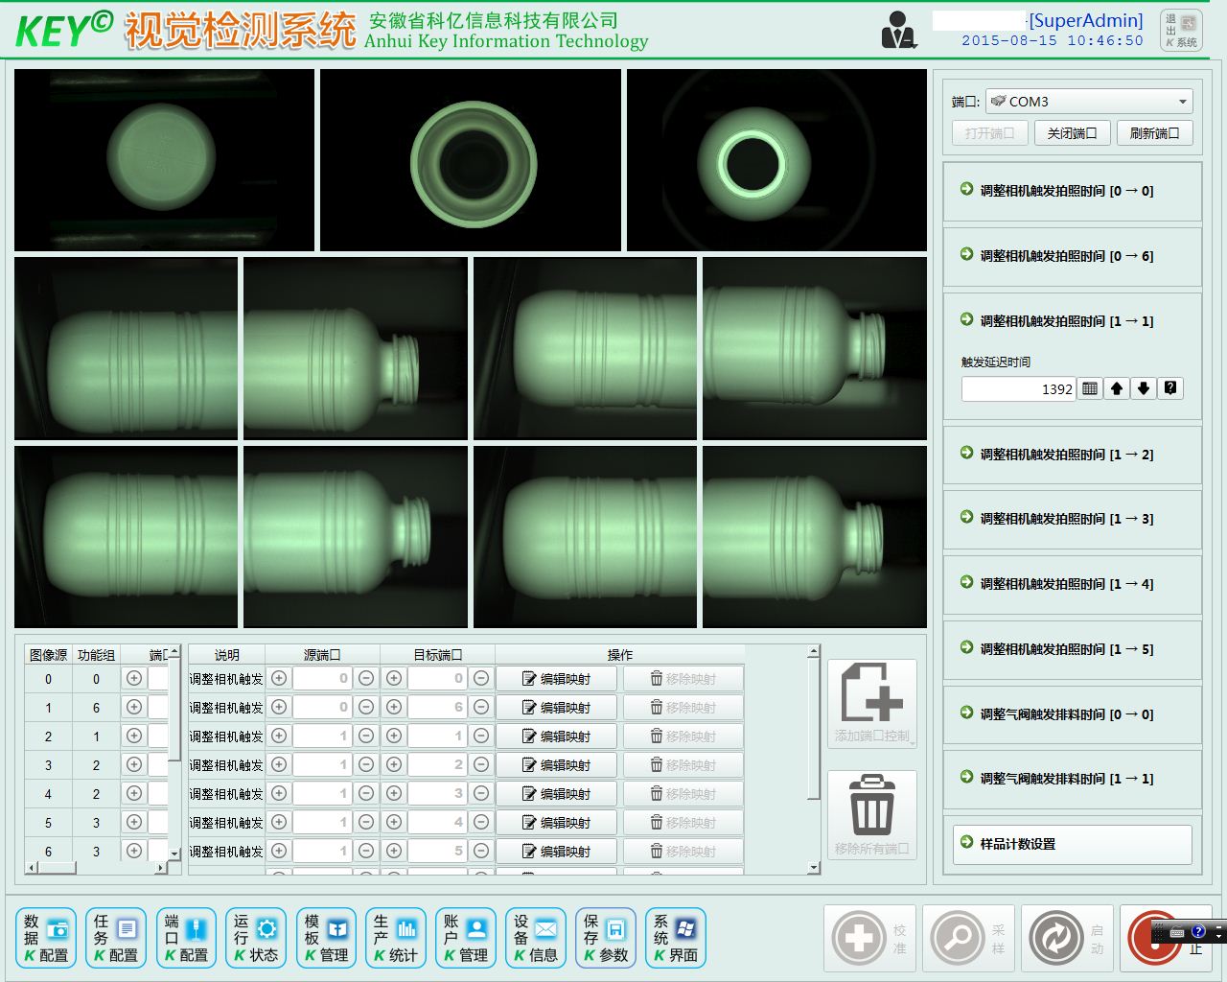Open 数据配置 data configuration
This screenshot has height=982, width=1227.
click(46, 938)
